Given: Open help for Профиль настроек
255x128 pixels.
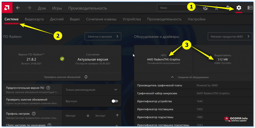Looking at the screenshot, I should click(34, 114).
